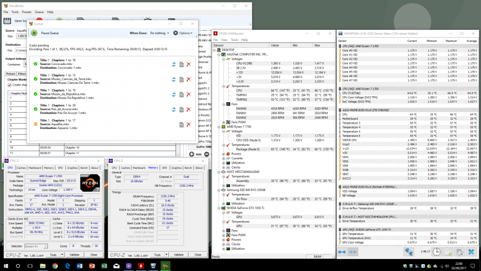Select the Chapter 10 row in chapter list
481x271 pixels.
(x=72, y=147)
